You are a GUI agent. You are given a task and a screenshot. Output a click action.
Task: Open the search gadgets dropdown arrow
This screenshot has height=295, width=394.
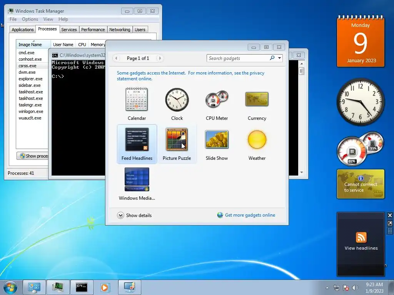(279, 58)
